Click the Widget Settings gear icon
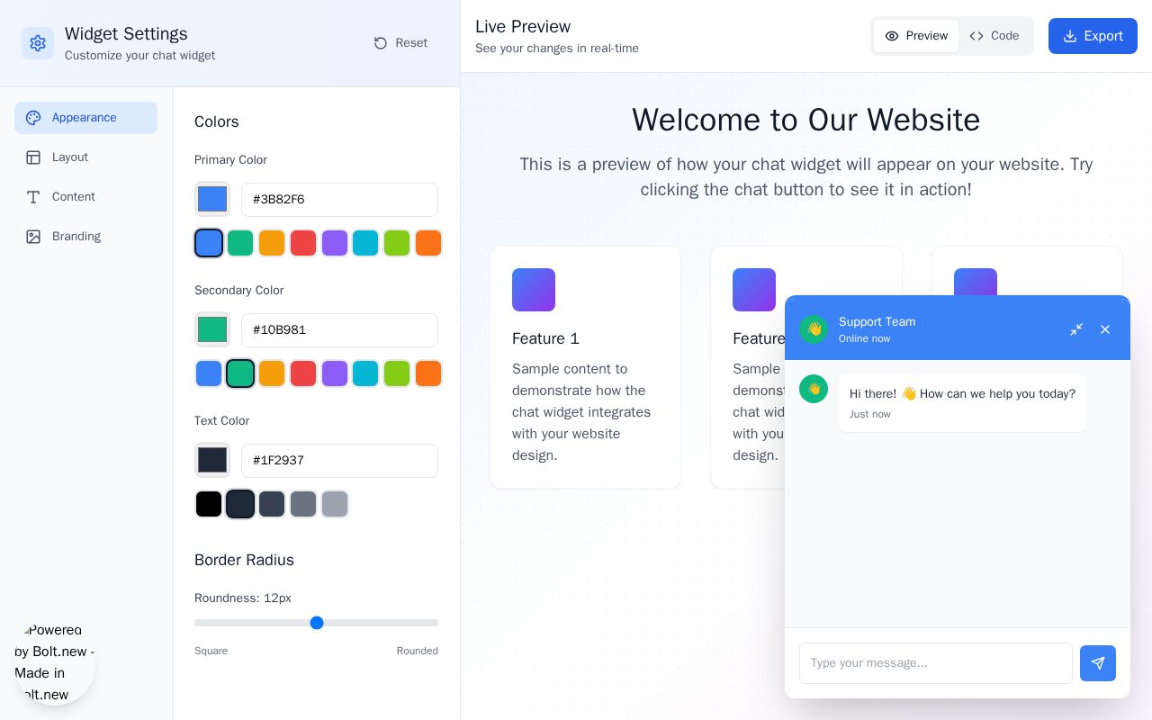The height and width of the screenshot is (720, 1152). click(38, 43)
